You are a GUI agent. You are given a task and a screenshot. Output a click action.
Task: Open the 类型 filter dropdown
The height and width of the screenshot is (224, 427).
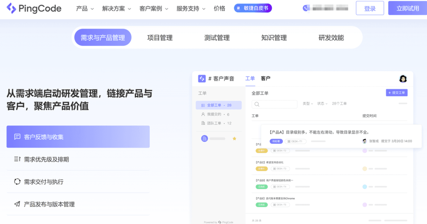tap(308, 104)
